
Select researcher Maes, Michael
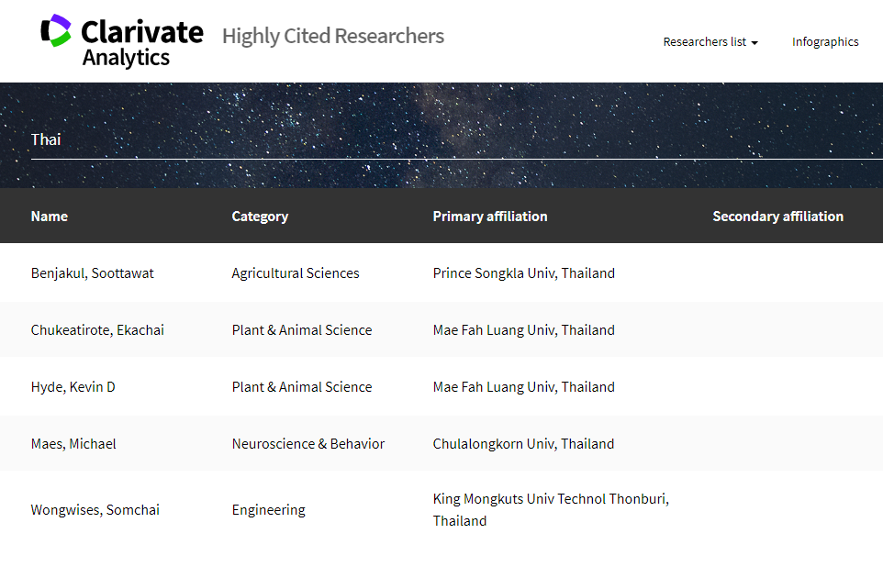[73, 444]
